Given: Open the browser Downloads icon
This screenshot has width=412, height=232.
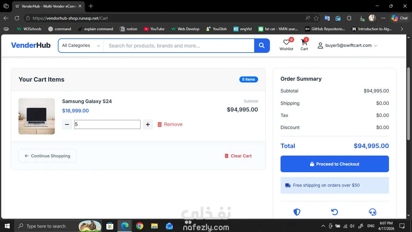Looking at the screenshot, I should [x=362, y=18].
